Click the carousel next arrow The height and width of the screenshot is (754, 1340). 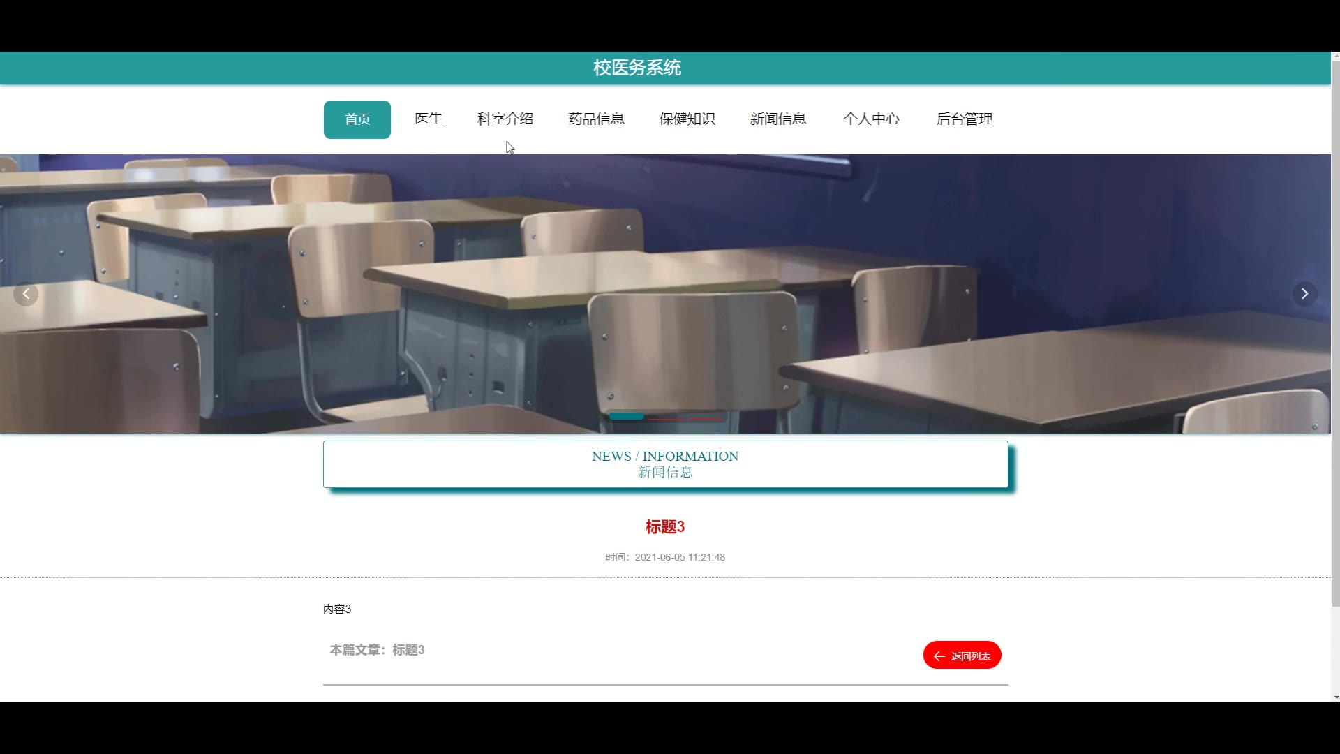tap(1304, 294)
